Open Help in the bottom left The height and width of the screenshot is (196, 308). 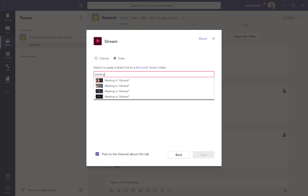tap(8, 190)
